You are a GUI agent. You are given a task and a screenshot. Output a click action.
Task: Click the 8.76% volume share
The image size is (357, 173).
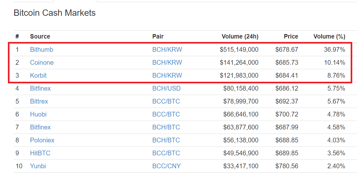[x=336, y=75]
